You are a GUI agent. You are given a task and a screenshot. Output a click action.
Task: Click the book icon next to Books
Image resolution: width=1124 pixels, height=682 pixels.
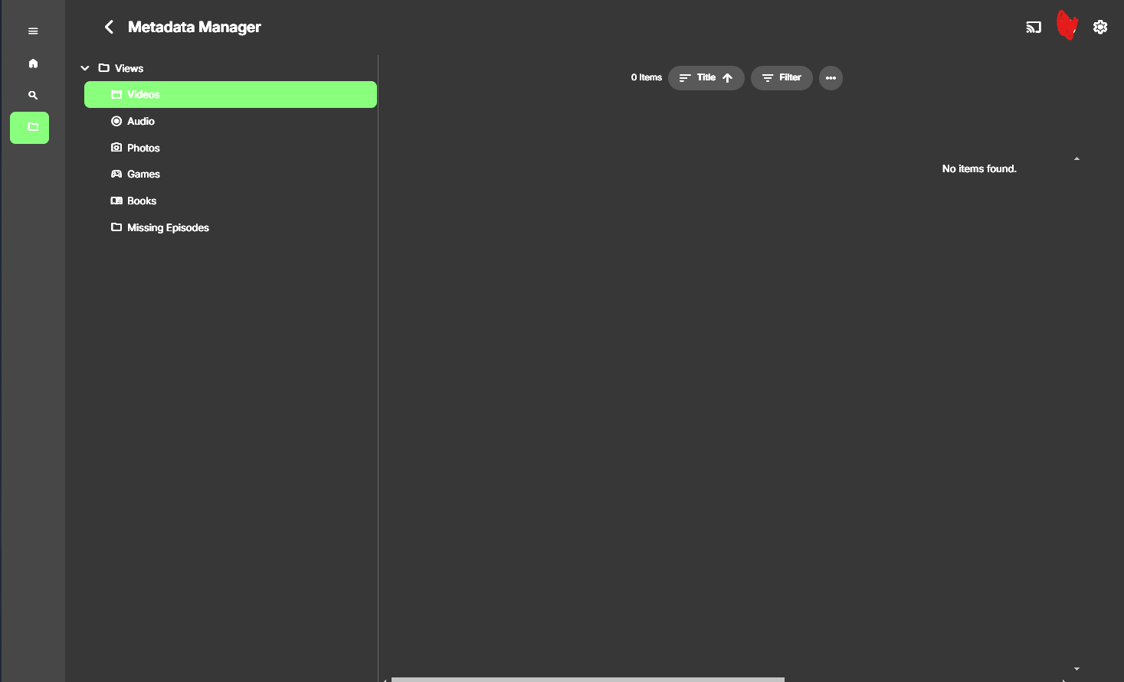click(x=116, y=201)
